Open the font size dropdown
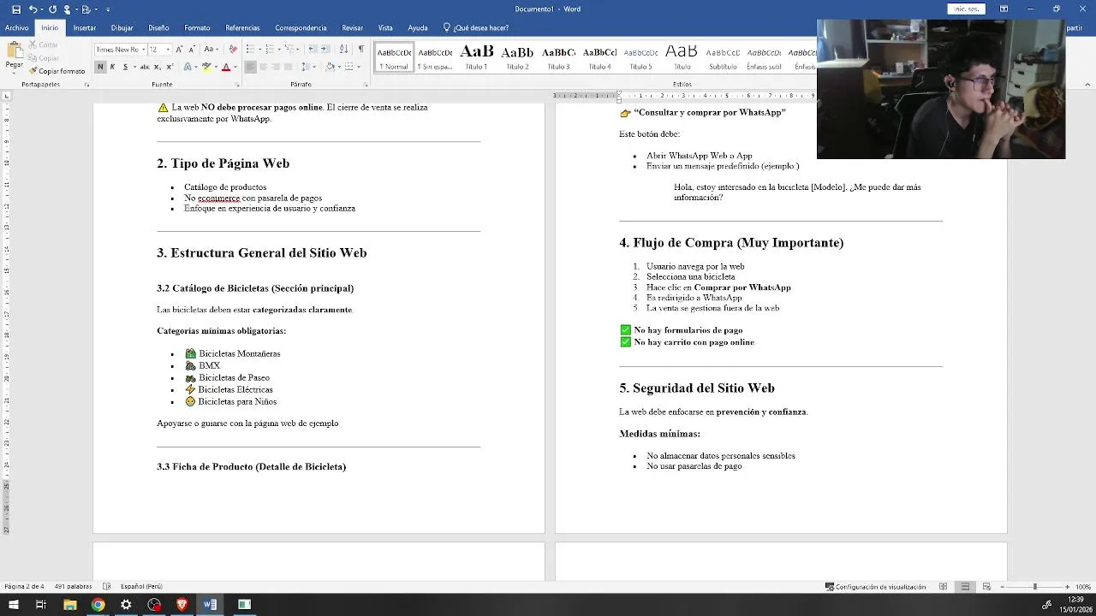Viewport: 1096px width, 616px height. click(x=168, y=49)
